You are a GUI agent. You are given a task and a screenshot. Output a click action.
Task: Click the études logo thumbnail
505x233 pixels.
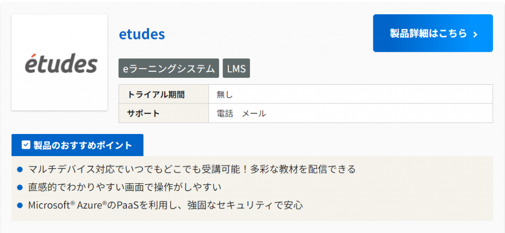[60, 63]
